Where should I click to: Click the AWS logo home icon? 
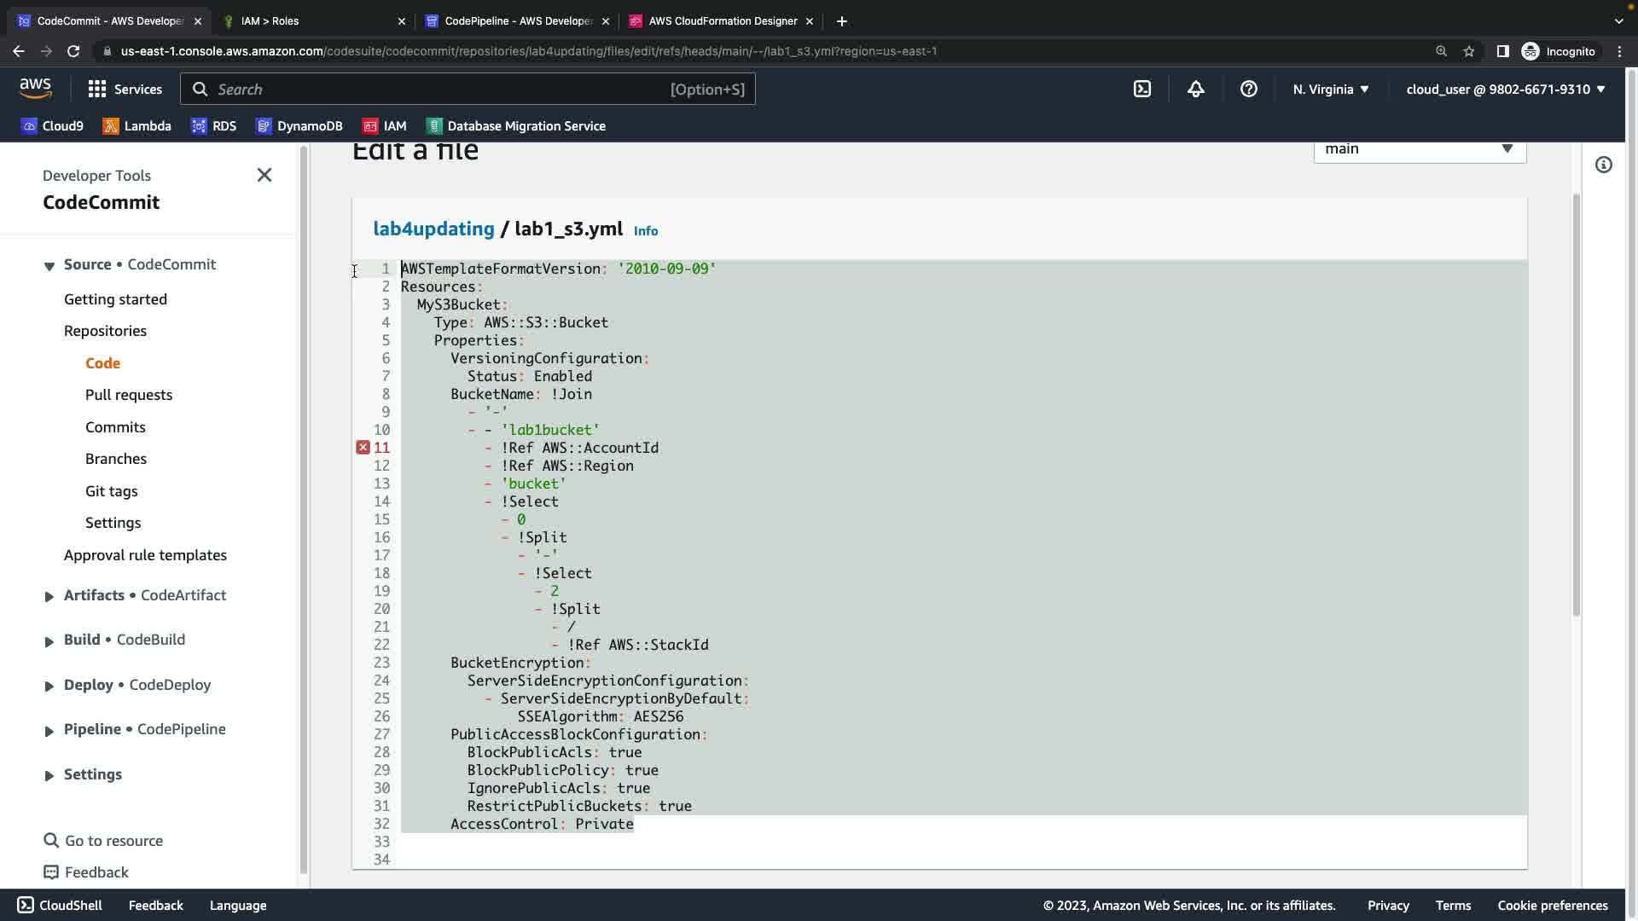35,88
